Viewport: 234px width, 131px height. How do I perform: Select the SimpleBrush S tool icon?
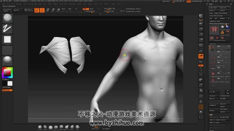click(222, 32)
